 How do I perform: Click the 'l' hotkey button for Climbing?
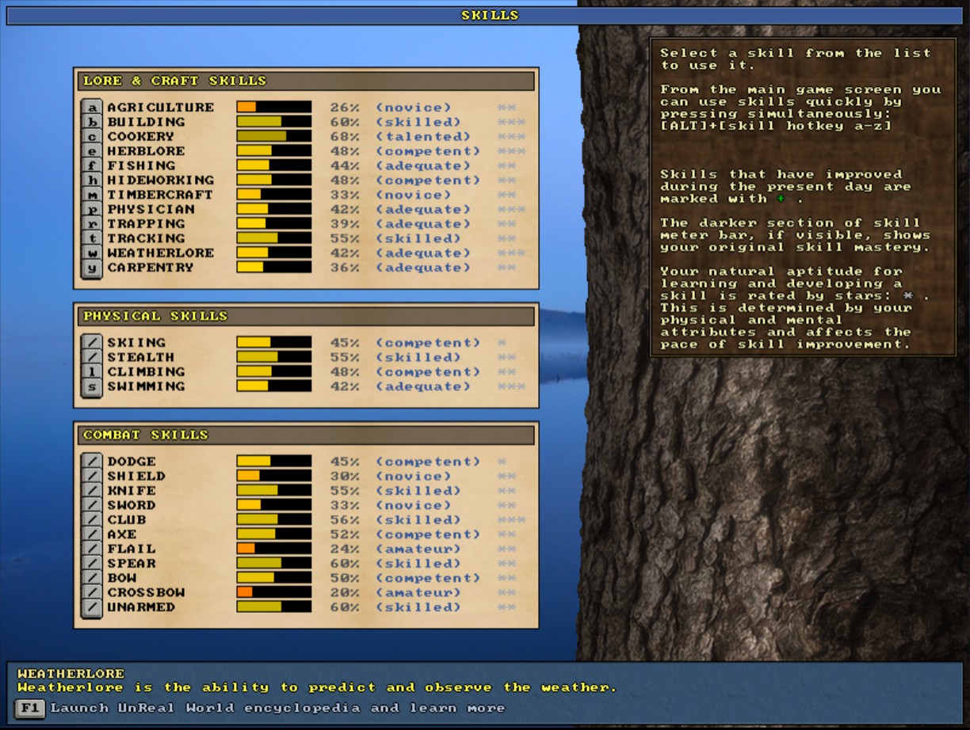(x=92, y=372)
